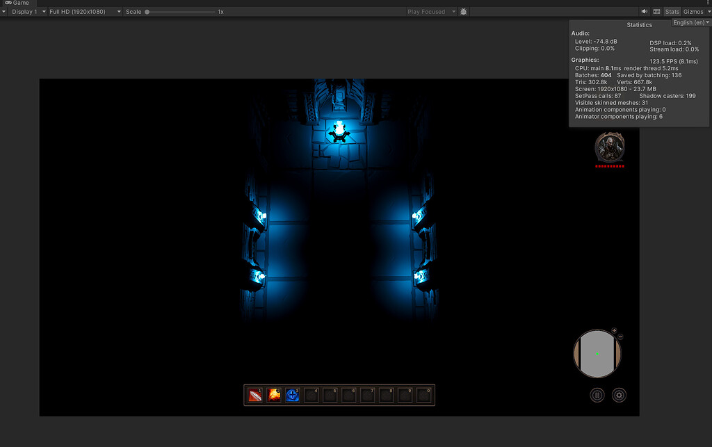This screenshot has height=447, width=712.
Task: Click empty hotbar slot 4
Action: click(x=311, y=395)
